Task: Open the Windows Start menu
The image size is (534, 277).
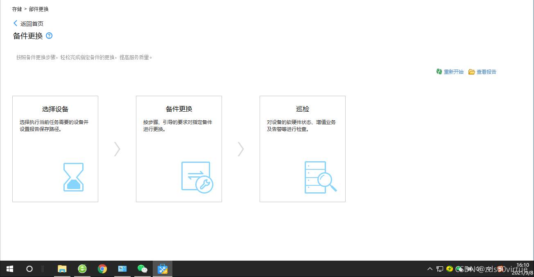Action: click(x=10, y=269)
